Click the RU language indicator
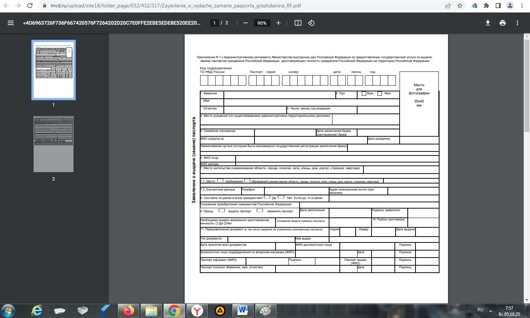This screenshot has height=318, width=530. click(481, 310)
